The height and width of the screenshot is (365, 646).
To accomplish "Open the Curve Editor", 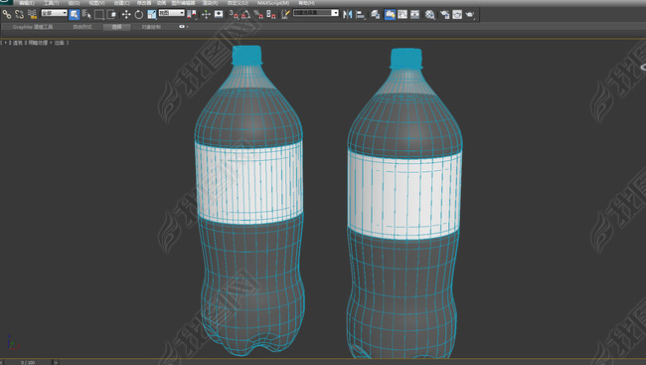I will tap(403, 15).
